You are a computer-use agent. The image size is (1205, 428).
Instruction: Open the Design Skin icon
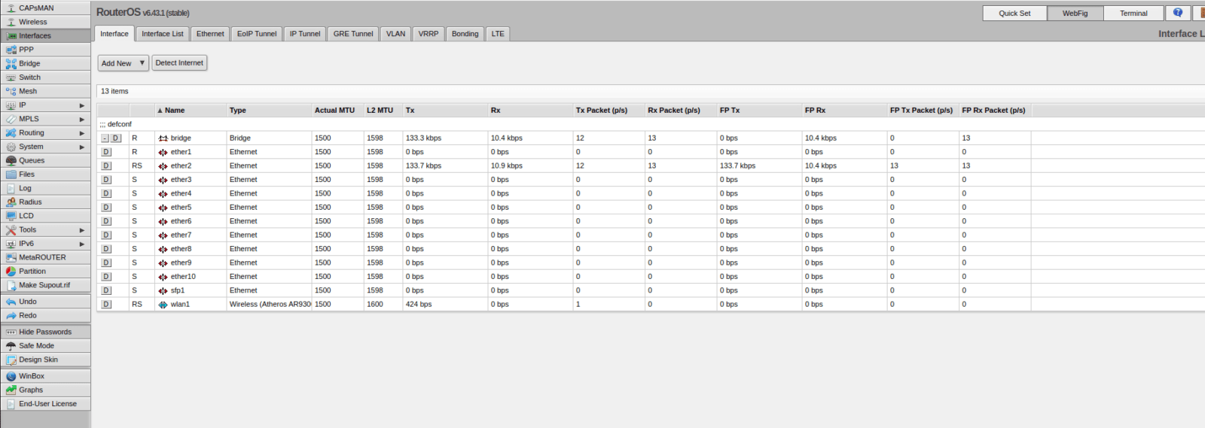(11, 360)
